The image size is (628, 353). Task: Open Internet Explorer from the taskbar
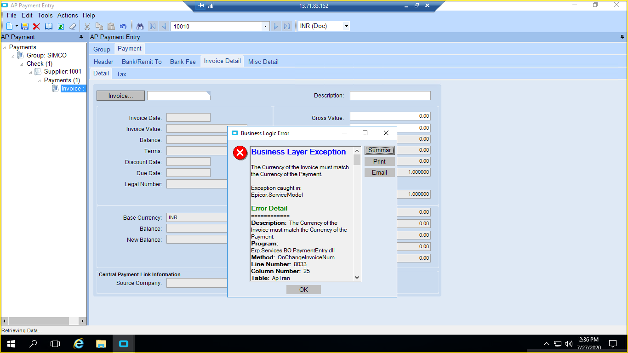[x=79, y=344]
